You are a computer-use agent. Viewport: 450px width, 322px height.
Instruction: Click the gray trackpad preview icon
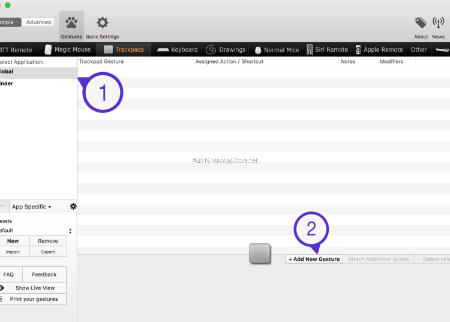(x=260, y=254)
